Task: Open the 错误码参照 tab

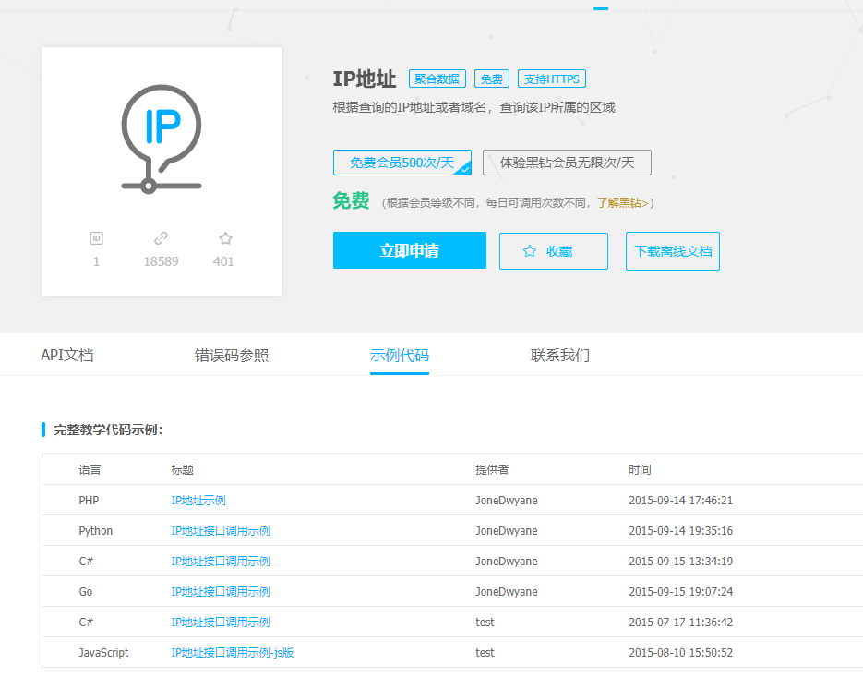Action: click(x=232, y=356)
